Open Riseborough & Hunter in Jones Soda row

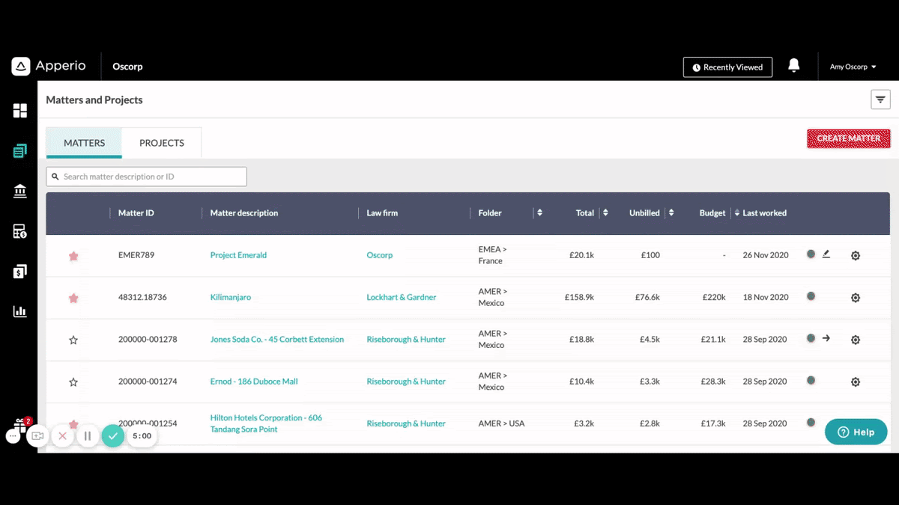pos(406,339)
